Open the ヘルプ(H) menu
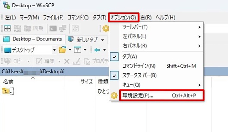 165,18
